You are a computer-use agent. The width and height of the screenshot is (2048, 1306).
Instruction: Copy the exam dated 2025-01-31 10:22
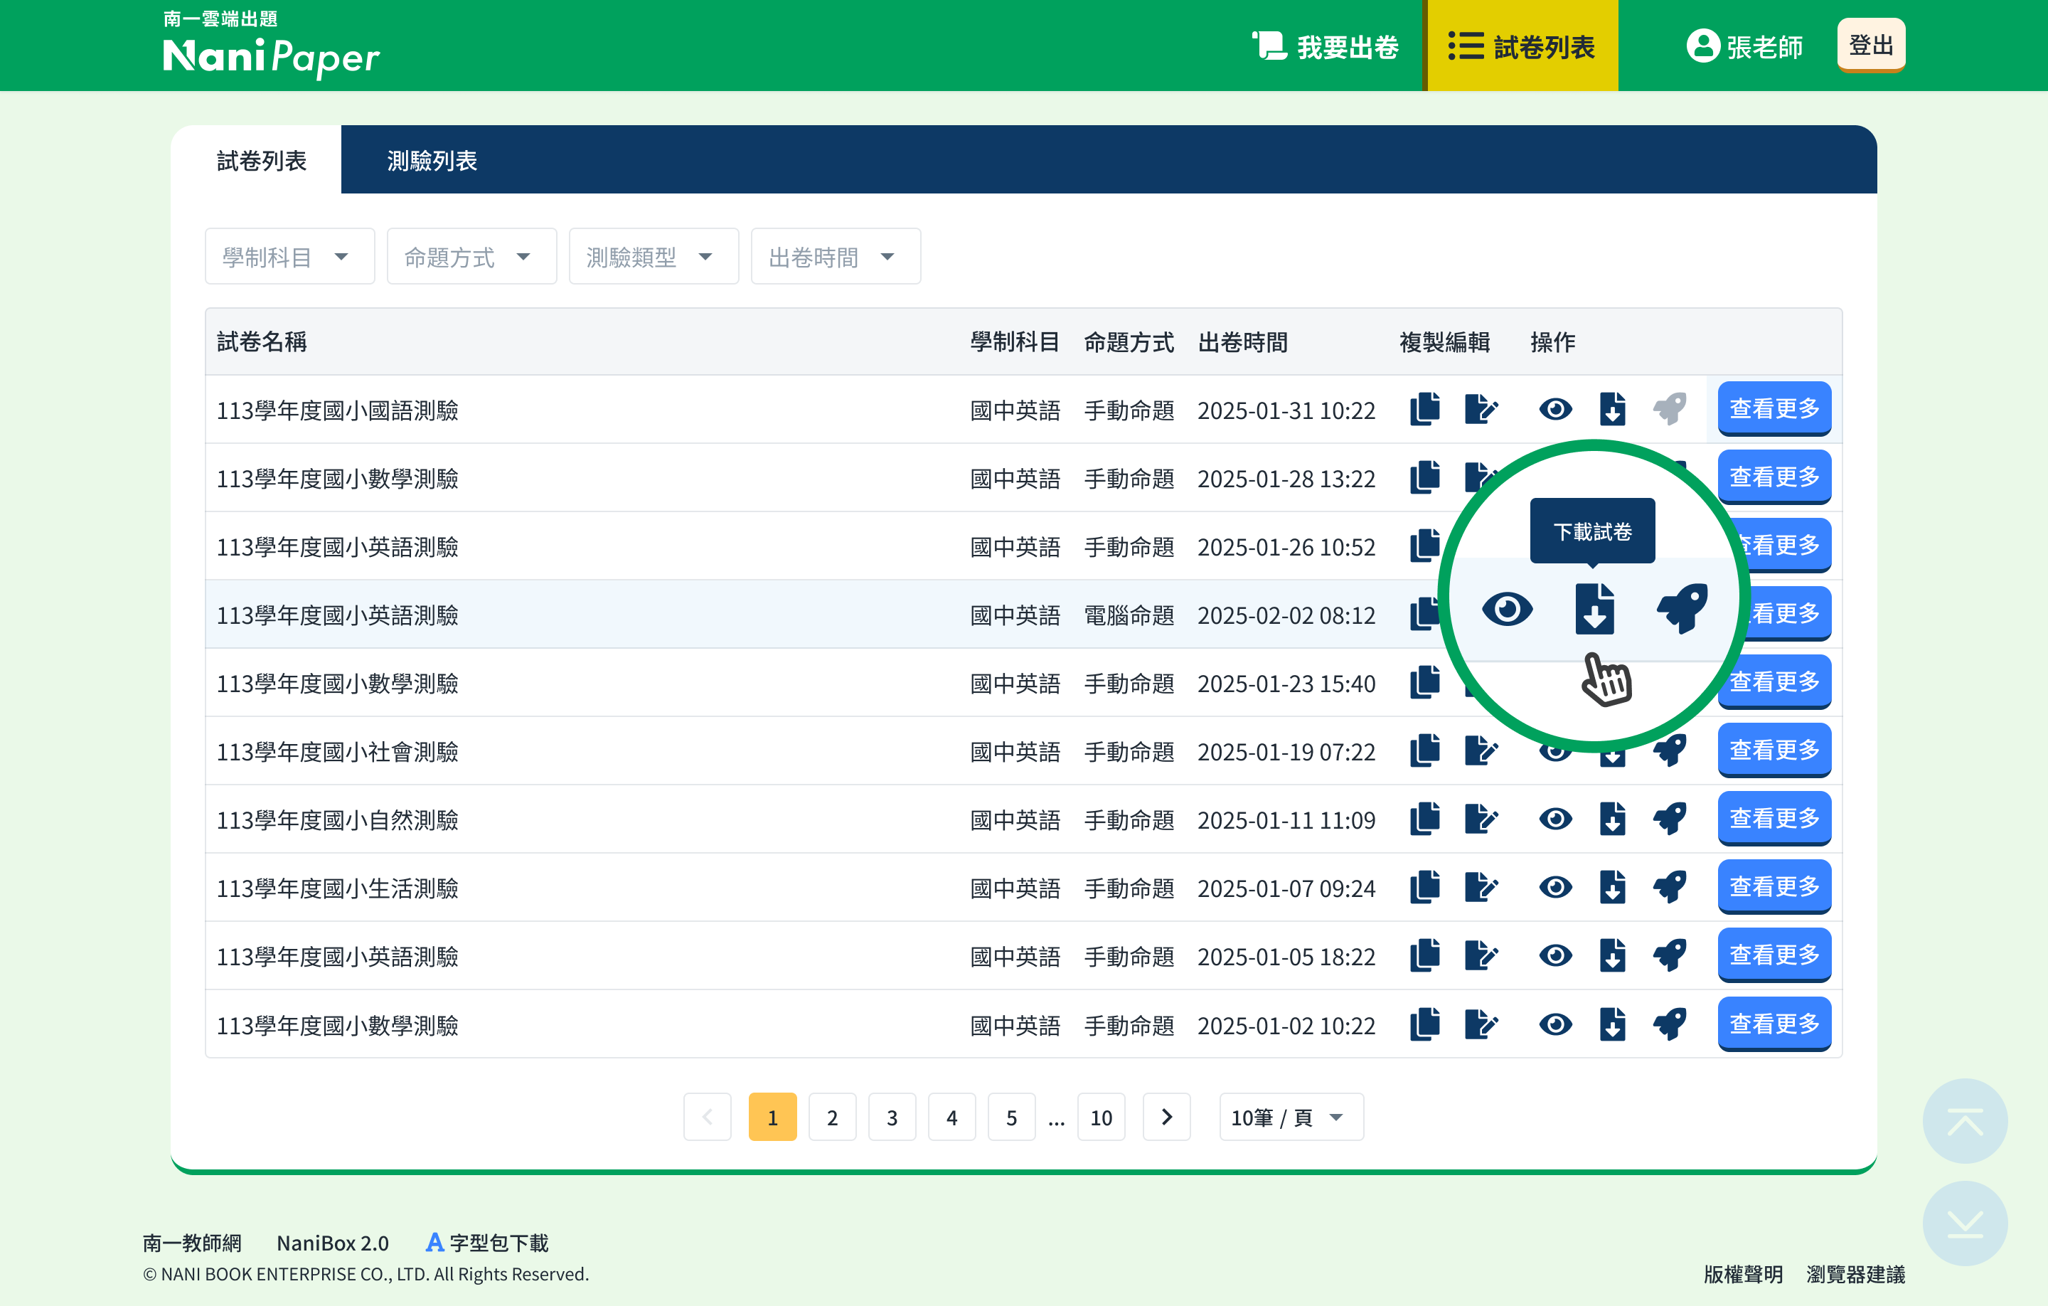pyautogui.click(x=1424, y=409)
